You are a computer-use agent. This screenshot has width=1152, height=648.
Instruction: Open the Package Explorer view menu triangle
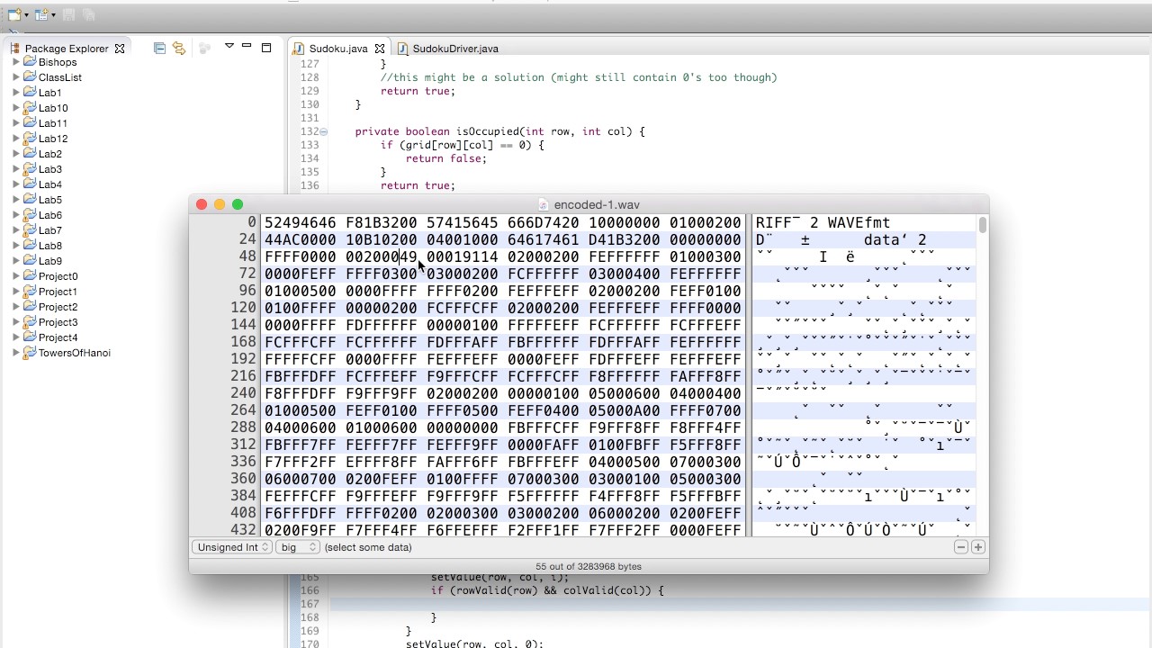(x=229, y=46)
